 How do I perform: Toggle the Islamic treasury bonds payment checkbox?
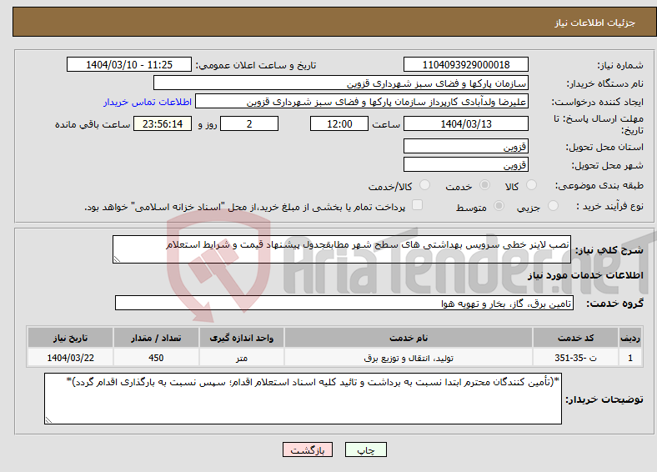[x=418, y=204]
